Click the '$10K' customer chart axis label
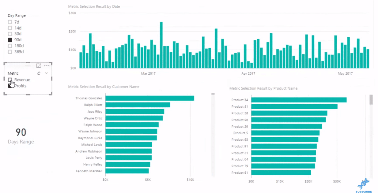Viewport: 378px width, 193px height. [x=190, y=180]
